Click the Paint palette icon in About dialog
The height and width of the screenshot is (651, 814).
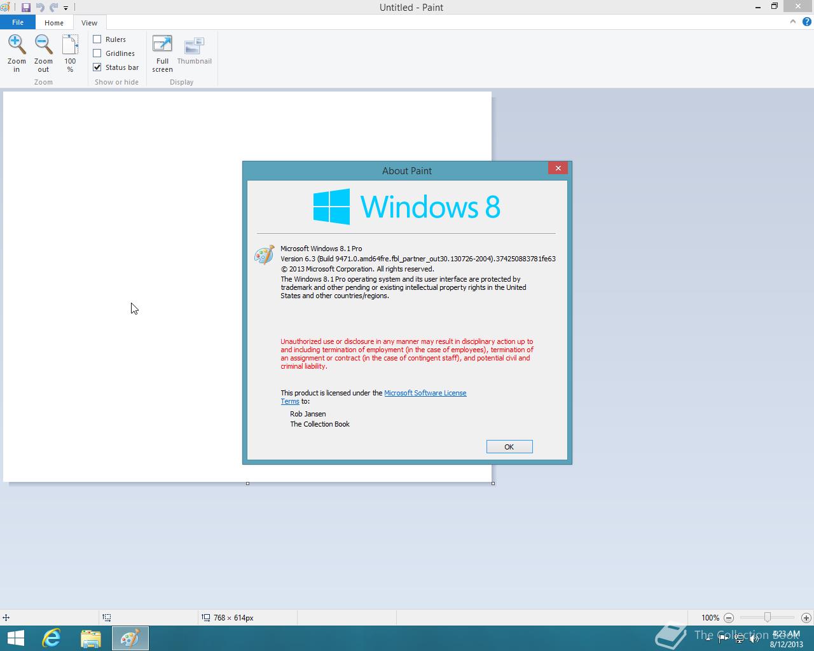tap(264, 255)
